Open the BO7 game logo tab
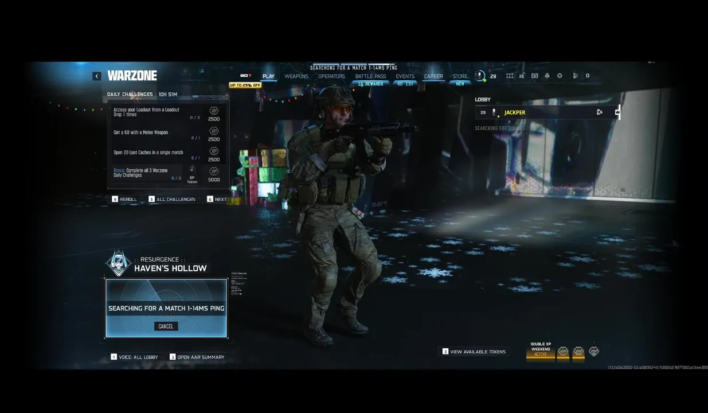 click(x=245, y=76)
